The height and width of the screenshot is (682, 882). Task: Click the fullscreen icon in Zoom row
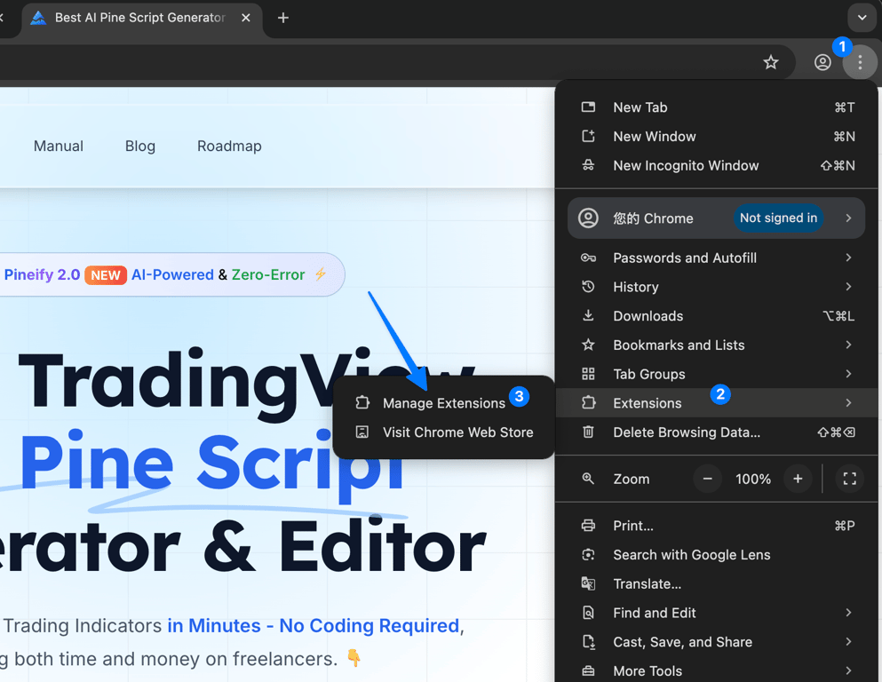pyautogui.click(x=849, y=479)
